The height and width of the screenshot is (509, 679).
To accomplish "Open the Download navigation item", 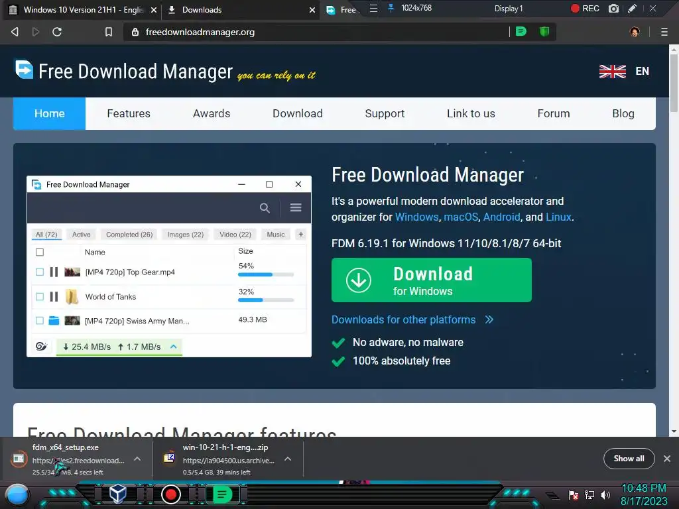I will click(298, 113).
